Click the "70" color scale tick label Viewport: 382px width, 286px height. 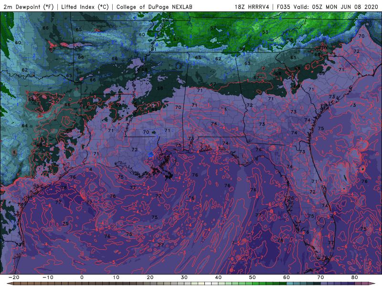pos(320,277)
